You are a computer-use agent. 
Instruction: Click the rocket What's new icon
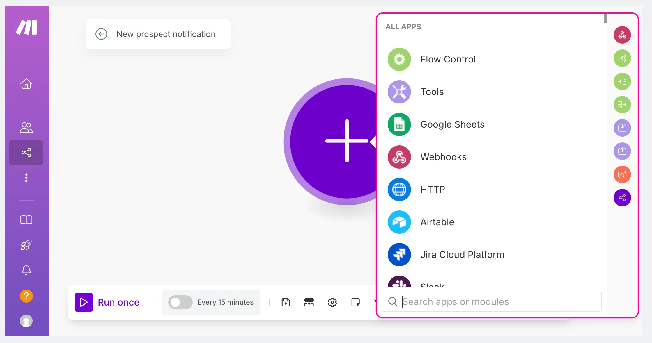[26, 245]
